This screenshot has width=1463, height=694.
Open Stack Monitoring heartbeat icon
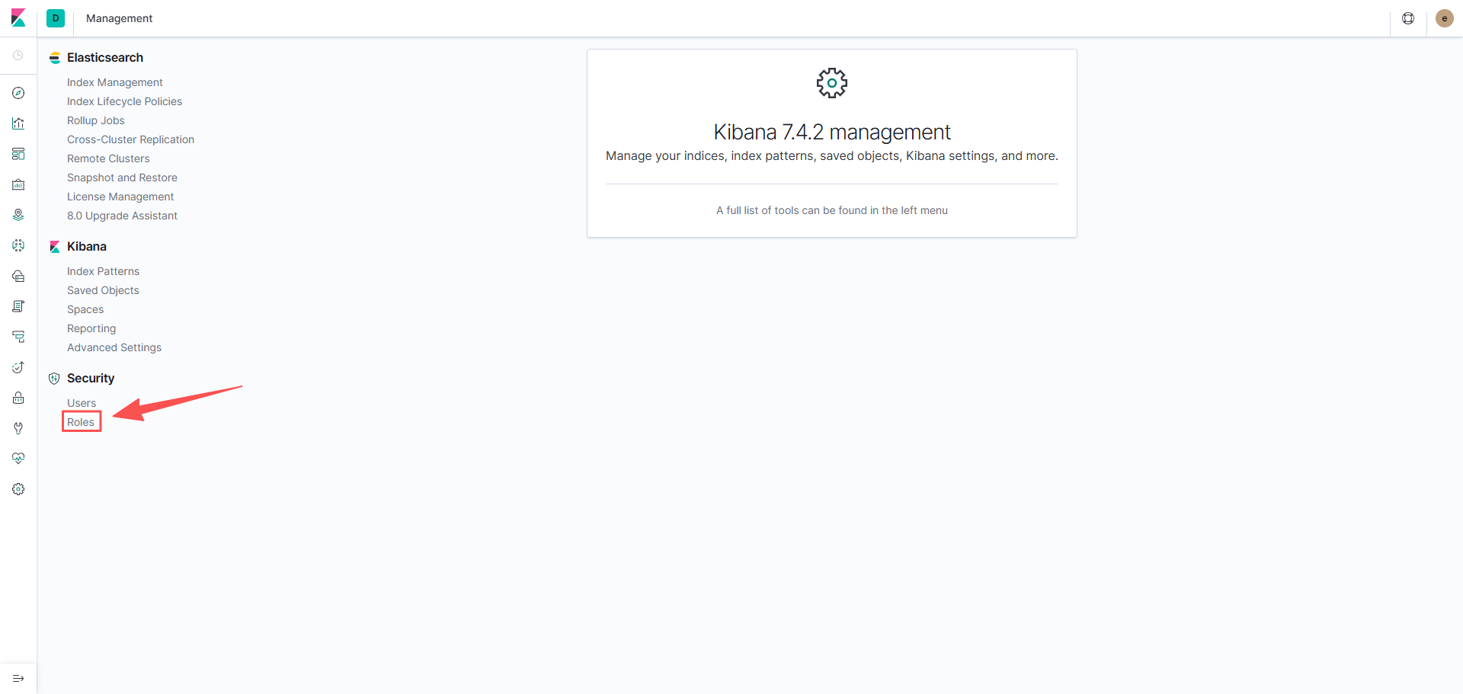click(18, 459)
